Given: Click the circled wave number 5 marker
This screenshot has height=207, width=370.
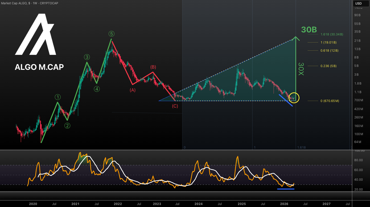Looking at the screenshot, I should pyautogui.click(x=111, y=34).
